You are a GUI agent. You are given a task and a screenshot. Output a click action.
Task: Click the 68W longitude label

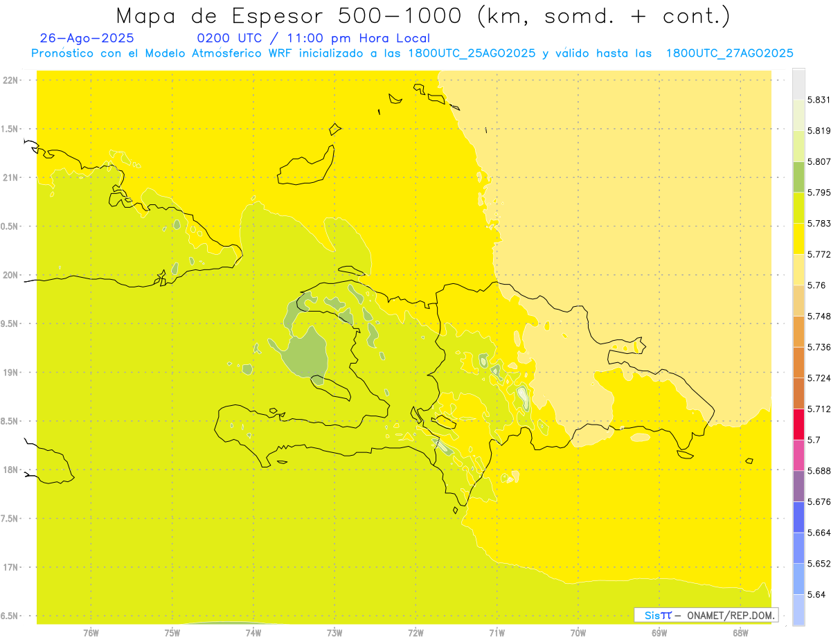[740, 633]
